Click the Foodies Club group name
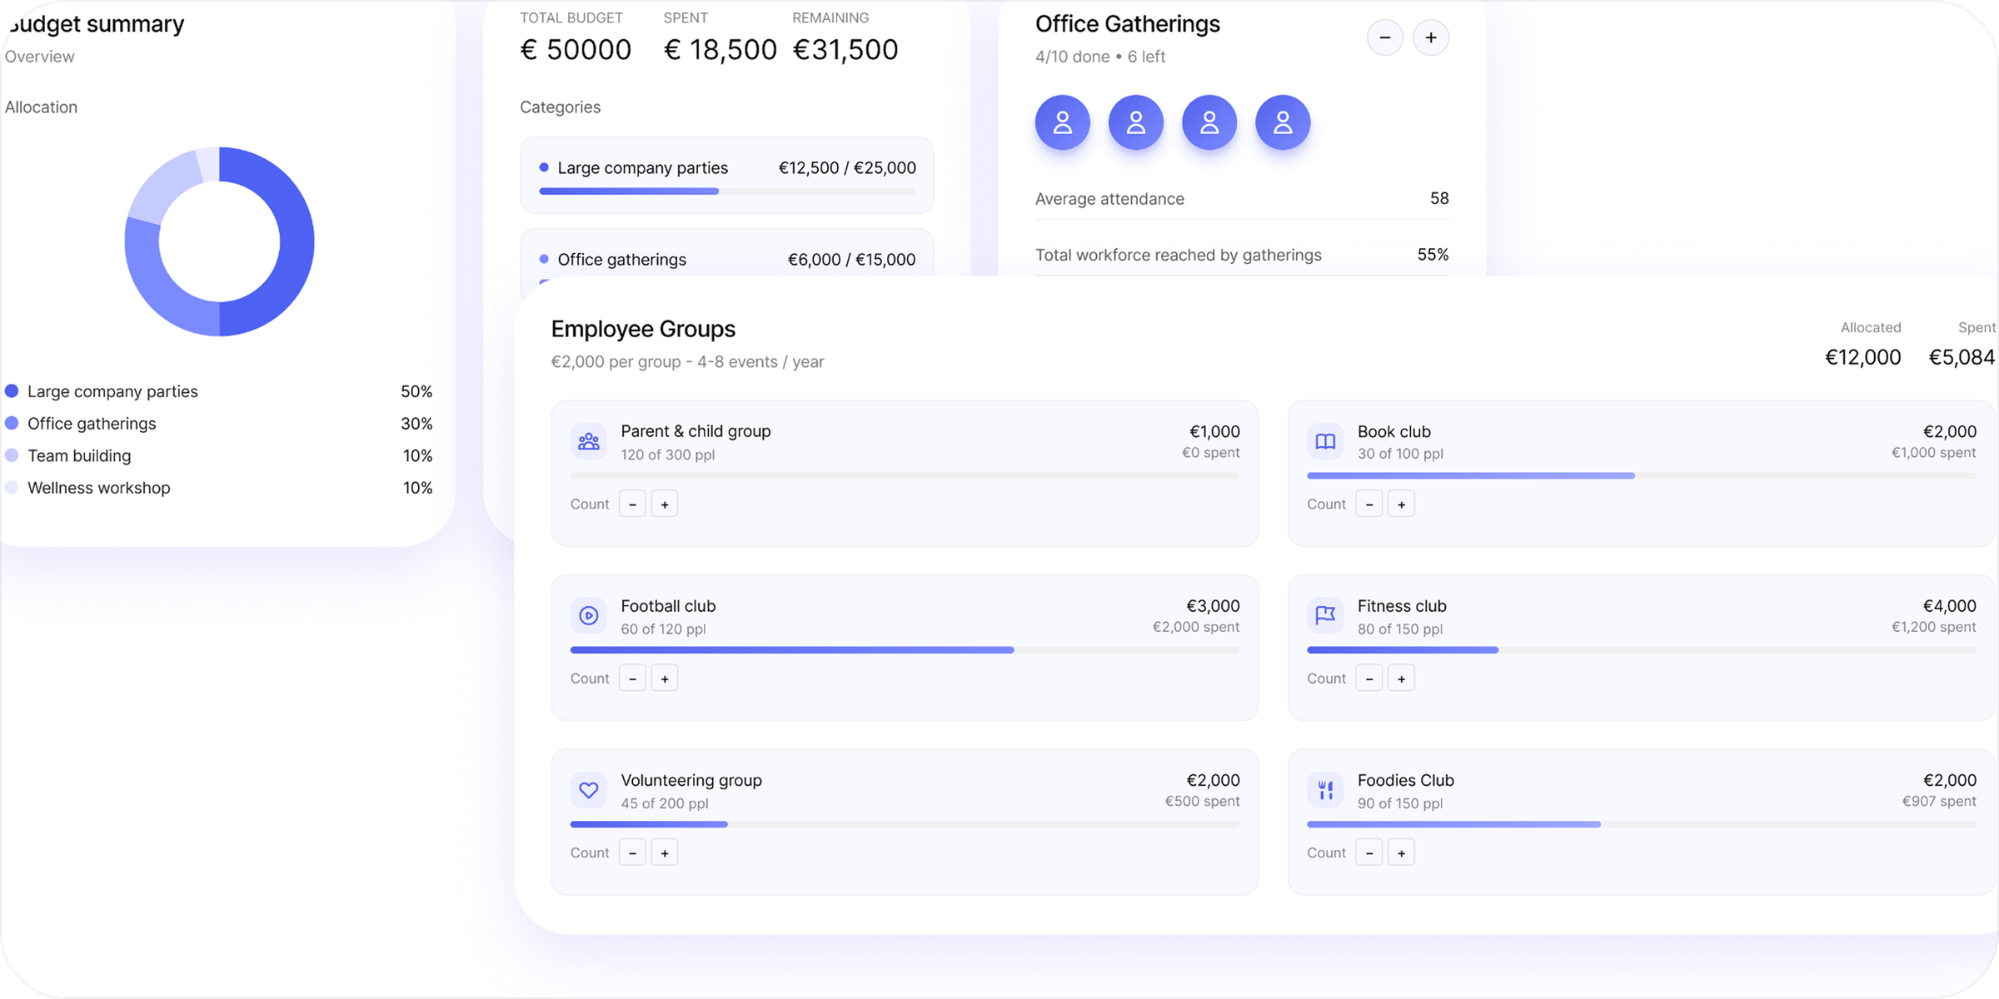Viewport: 1999px width, 999px height. coord(1406,780)
